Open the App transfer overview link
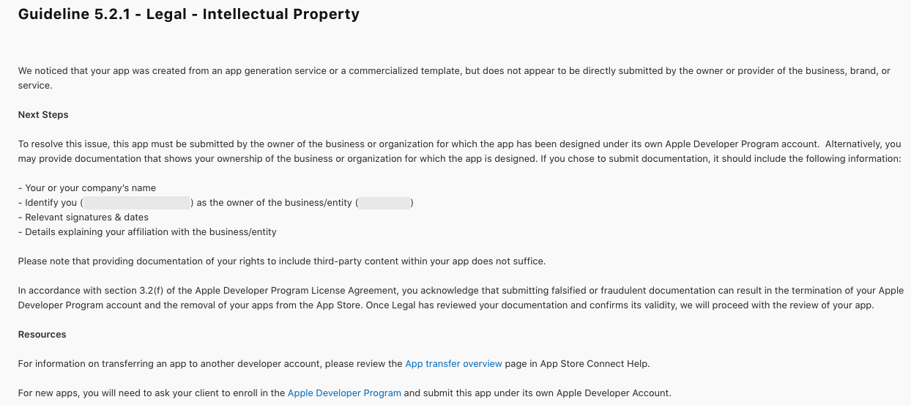 [x=454, y=363]
